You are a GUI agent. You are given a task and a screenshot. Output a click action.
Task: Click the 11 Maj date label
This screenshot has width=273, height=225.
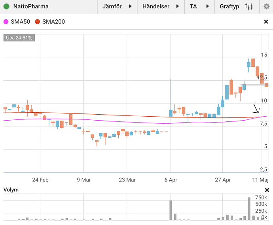tap(260, 180)
